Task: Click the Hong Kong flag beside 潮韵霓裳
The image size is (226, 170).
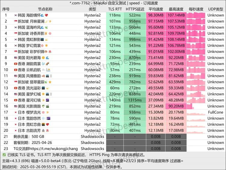Action: point(15,64)
